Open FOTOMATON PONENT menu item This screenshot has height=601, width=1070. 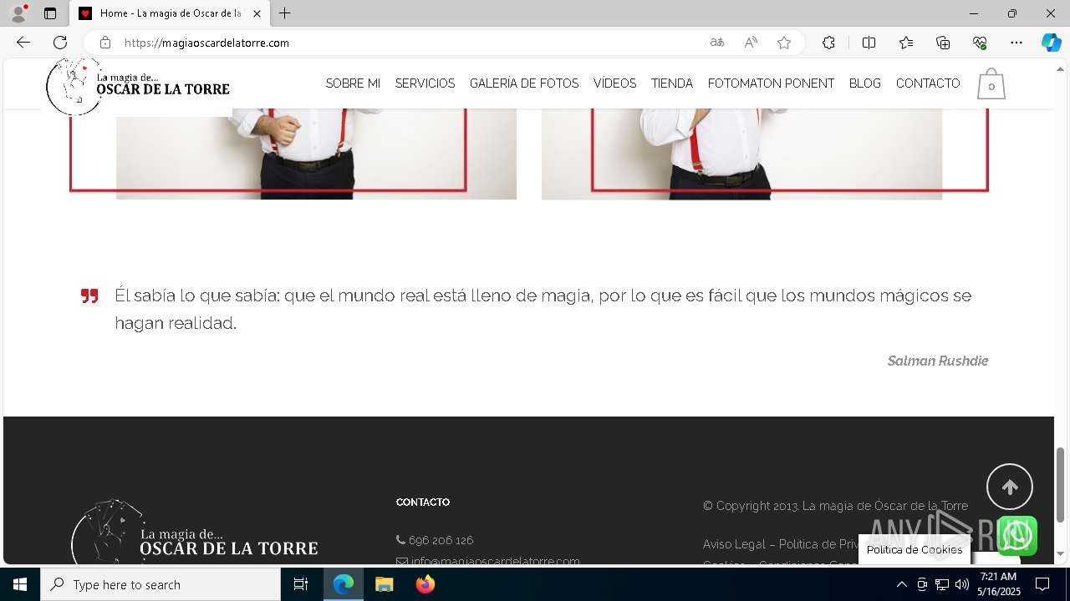point(771,83)
